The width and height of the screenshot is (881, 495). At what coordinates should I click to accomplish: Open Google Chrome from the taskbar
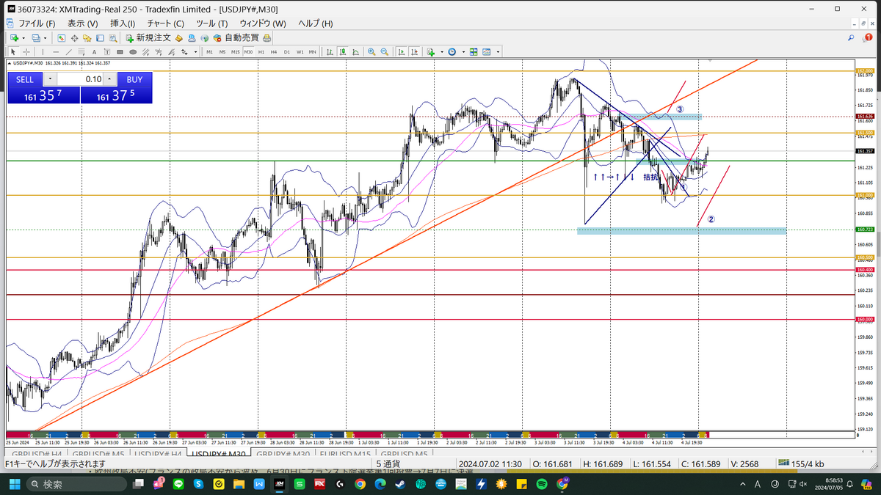pos(359,484)
